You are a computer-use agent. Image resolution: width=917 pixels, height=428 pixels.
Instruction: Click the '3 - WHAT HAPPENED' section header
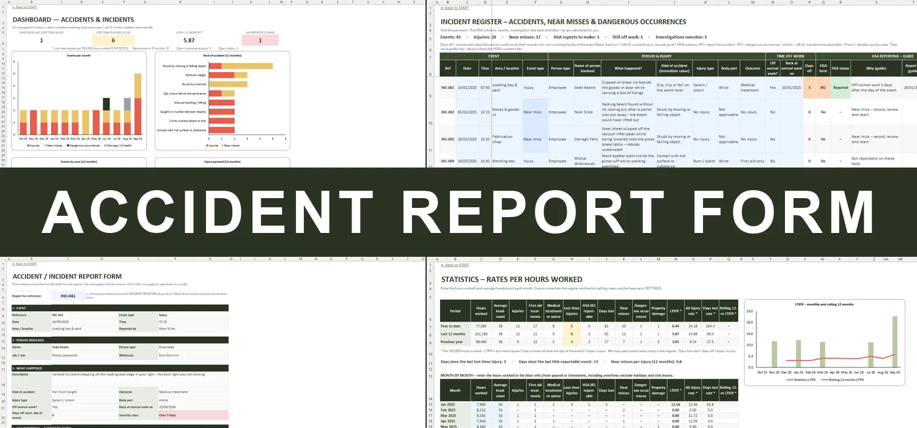(120, 368)
